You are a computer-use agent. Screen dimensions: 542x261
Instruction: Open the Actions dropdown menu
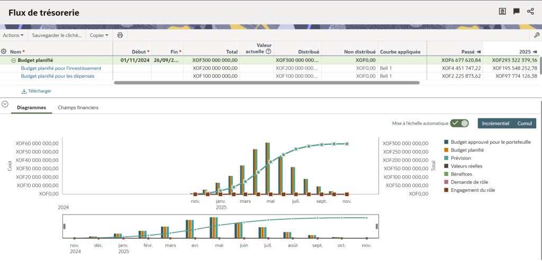(13, 35)
